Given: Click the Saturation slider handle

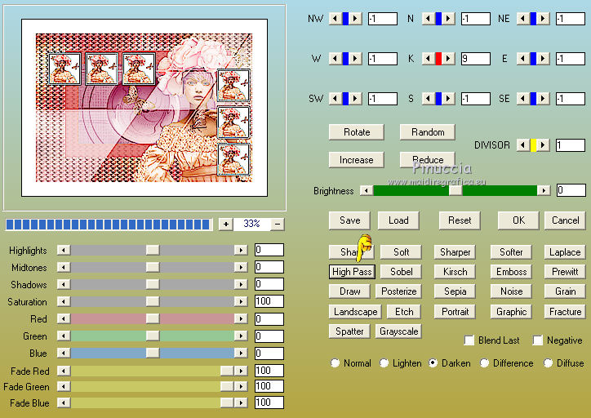Looking at the screenshot, I should (153, 301).
